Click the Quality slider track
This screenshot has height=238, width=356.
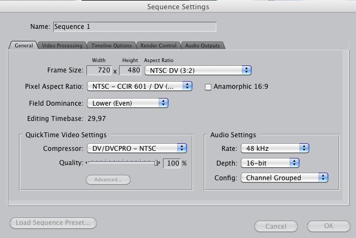[x=122, y=163]
